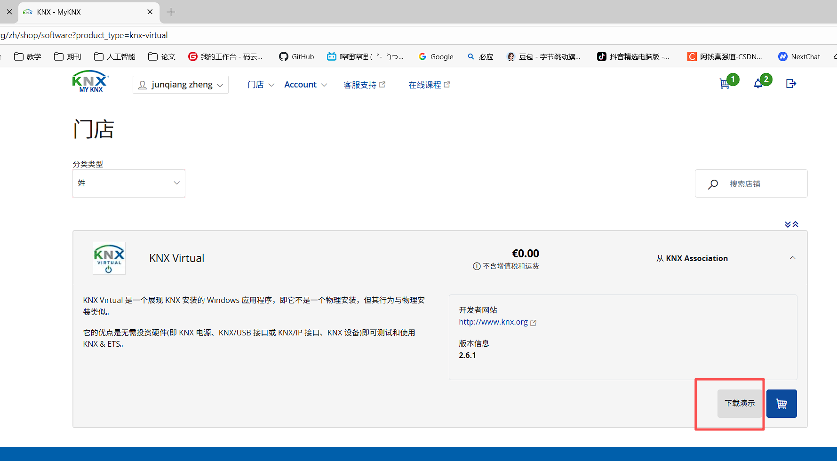Click the KNX Virtual product logo

click(x=109, y=258)
